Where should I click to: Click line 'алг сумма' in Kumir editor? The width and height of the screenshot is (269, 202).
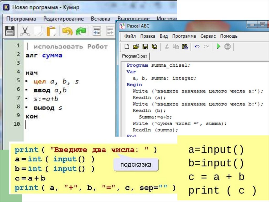(x=44, y=55)
